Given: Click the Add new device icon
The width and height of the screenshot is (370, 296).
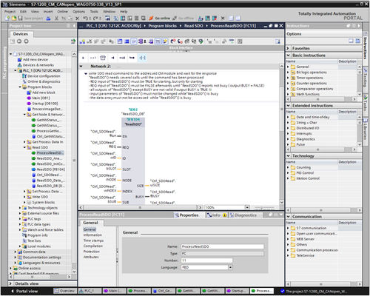Looking at the screenshot, I should tap(20, 59).
